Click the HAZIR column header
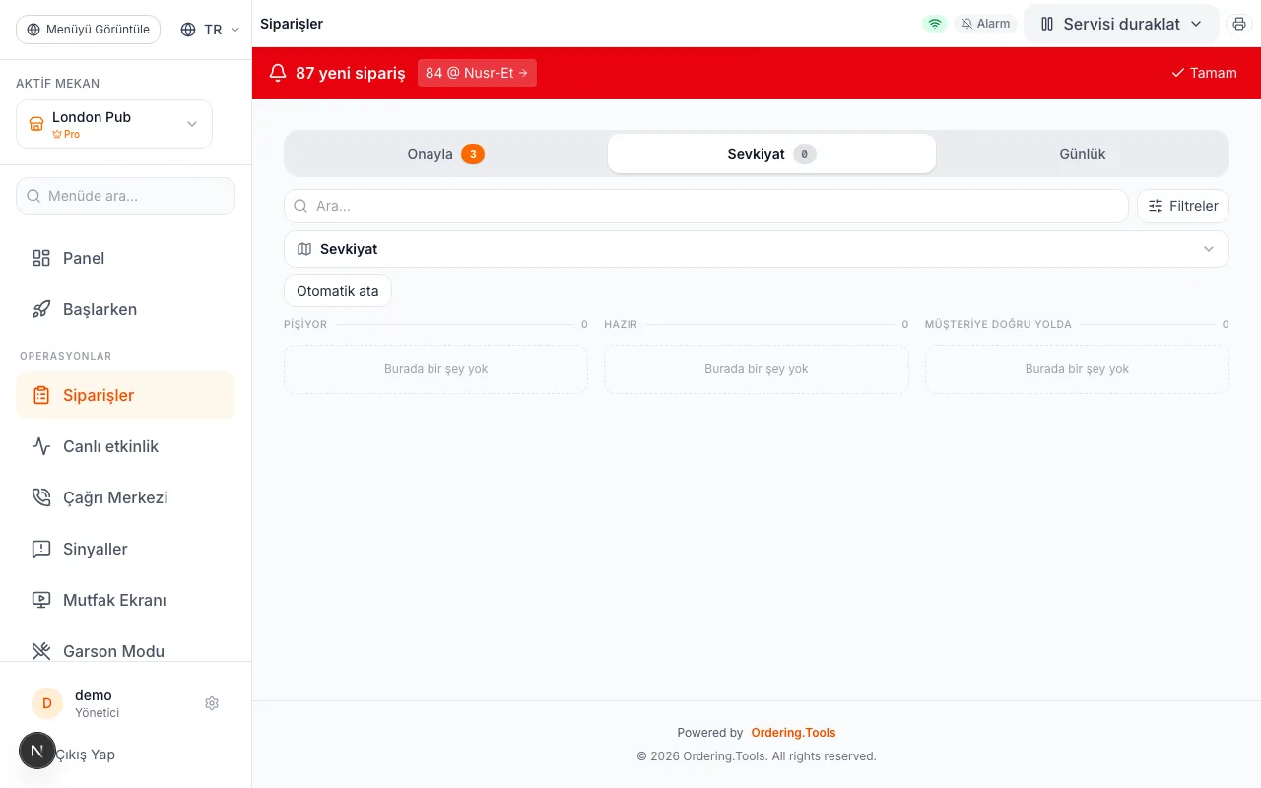This screenshot has width=1261, height=788. click(621, 324)
